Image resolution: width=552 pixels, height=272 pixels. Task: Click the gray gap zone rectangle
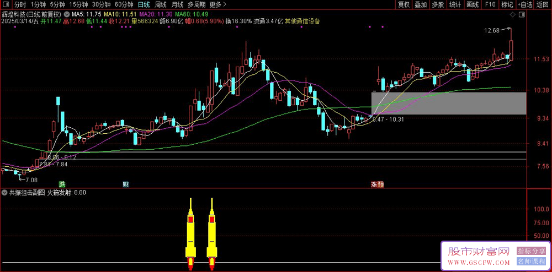click(449, 103)
